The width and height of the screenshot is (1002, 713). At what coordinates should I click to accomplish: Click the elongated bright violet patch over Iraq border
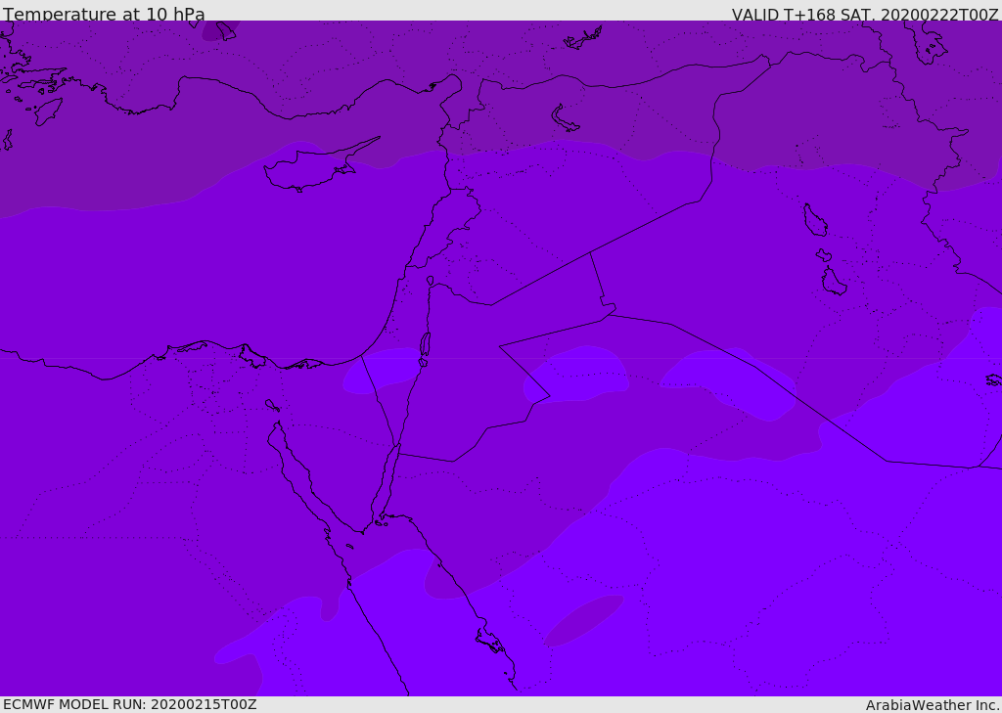[728, 383]
